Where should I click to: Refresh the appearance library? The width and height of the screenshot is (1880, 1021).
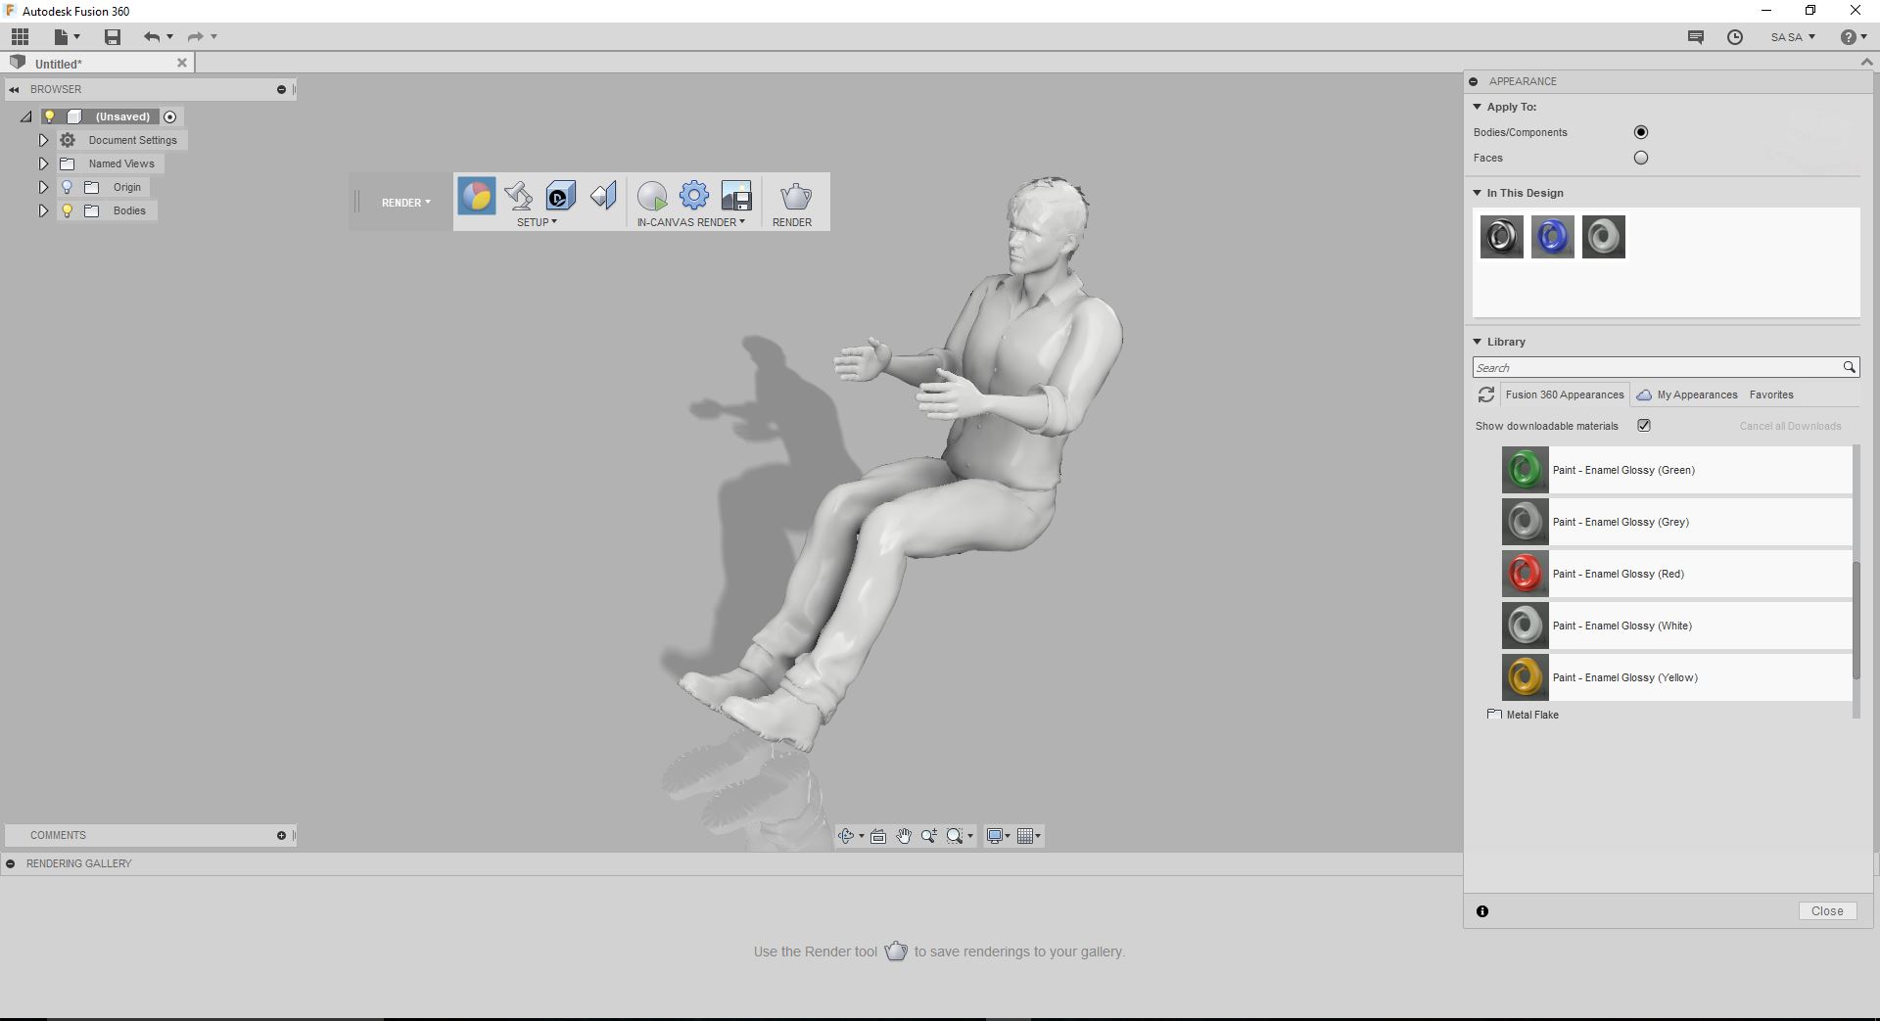coord(1485,394)
